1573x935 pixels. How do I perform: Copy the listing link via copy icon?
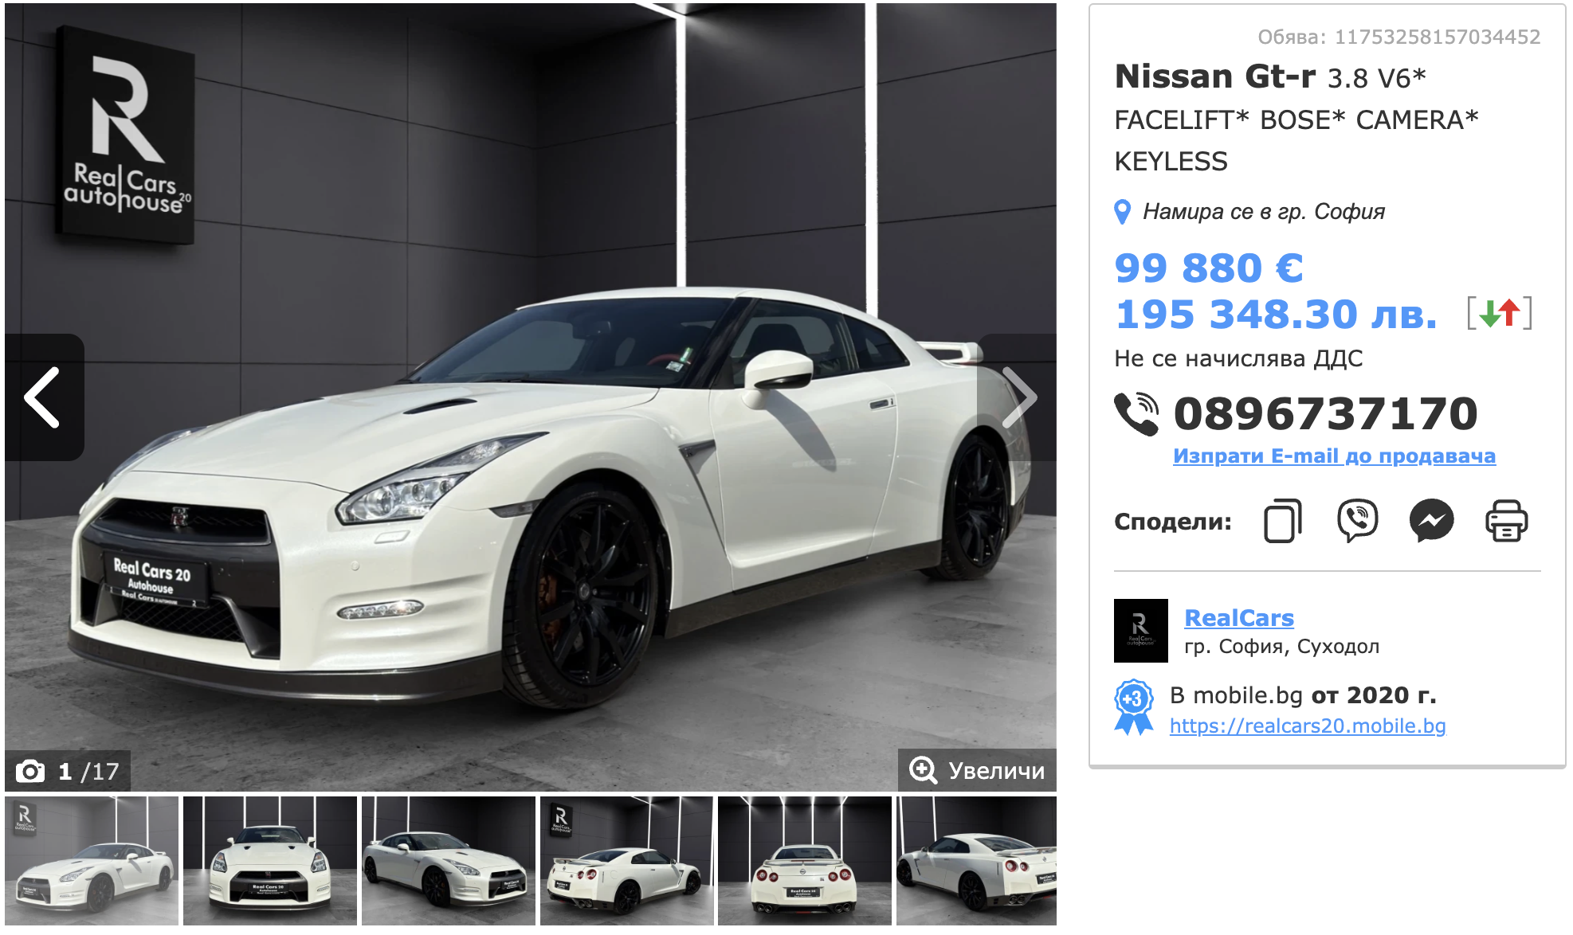[x=1282, y=521]
